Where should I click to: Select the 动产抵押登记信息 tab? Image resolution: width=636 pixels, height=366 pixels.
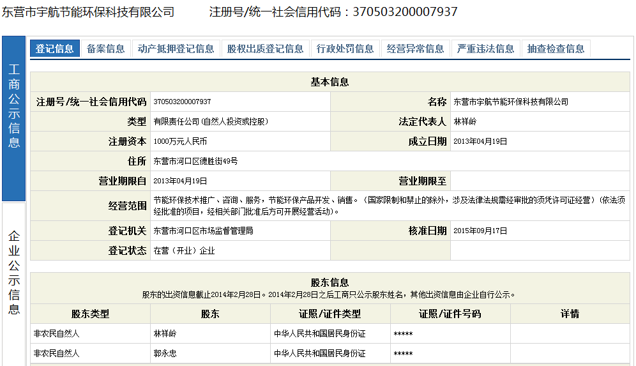[176, 49]
